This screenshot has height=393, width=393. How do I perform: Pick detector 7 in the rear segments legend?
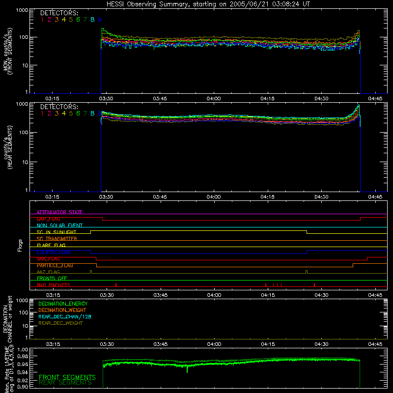click(x=85, y=113)
